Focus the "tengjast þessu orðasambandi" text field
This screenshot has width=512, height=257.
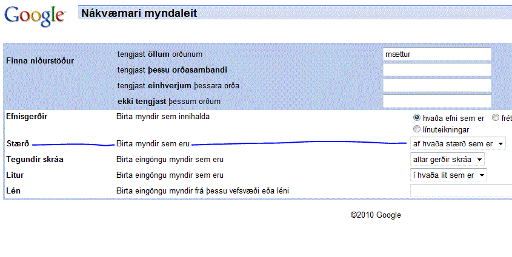click(x=436, y=70)
